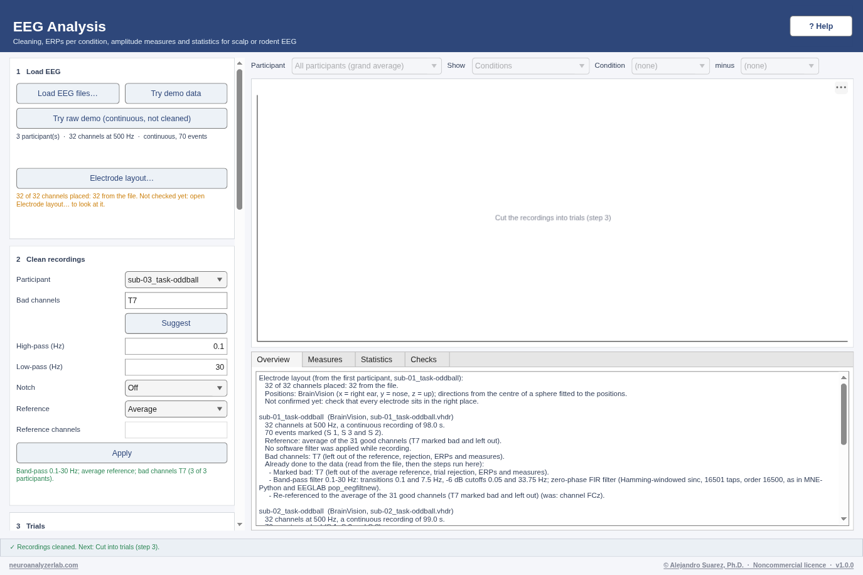Click the Electrode layout button
This screenshot has width=863, height=575.
(122, 178)
